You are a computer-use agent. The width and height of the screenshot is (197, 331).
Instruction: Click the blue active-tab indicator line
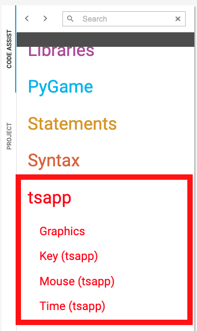[16, 49]
